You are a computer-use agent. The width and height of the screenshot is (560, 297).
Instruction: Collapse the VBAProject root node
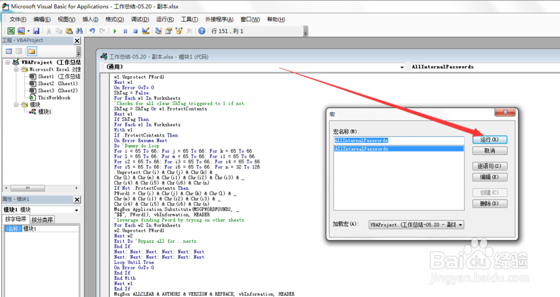[x=7, y=62]
